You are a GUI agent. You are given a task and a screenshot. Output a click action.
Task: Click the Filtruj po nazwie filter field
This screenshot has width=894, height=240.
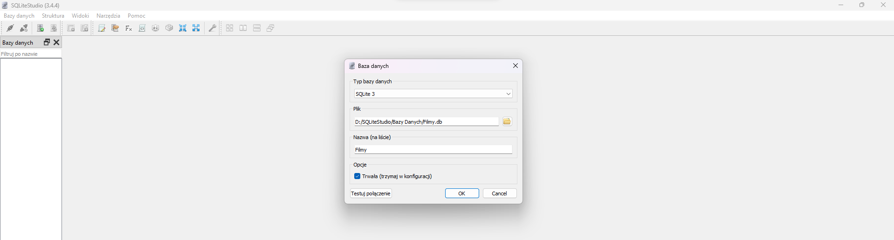31,54
